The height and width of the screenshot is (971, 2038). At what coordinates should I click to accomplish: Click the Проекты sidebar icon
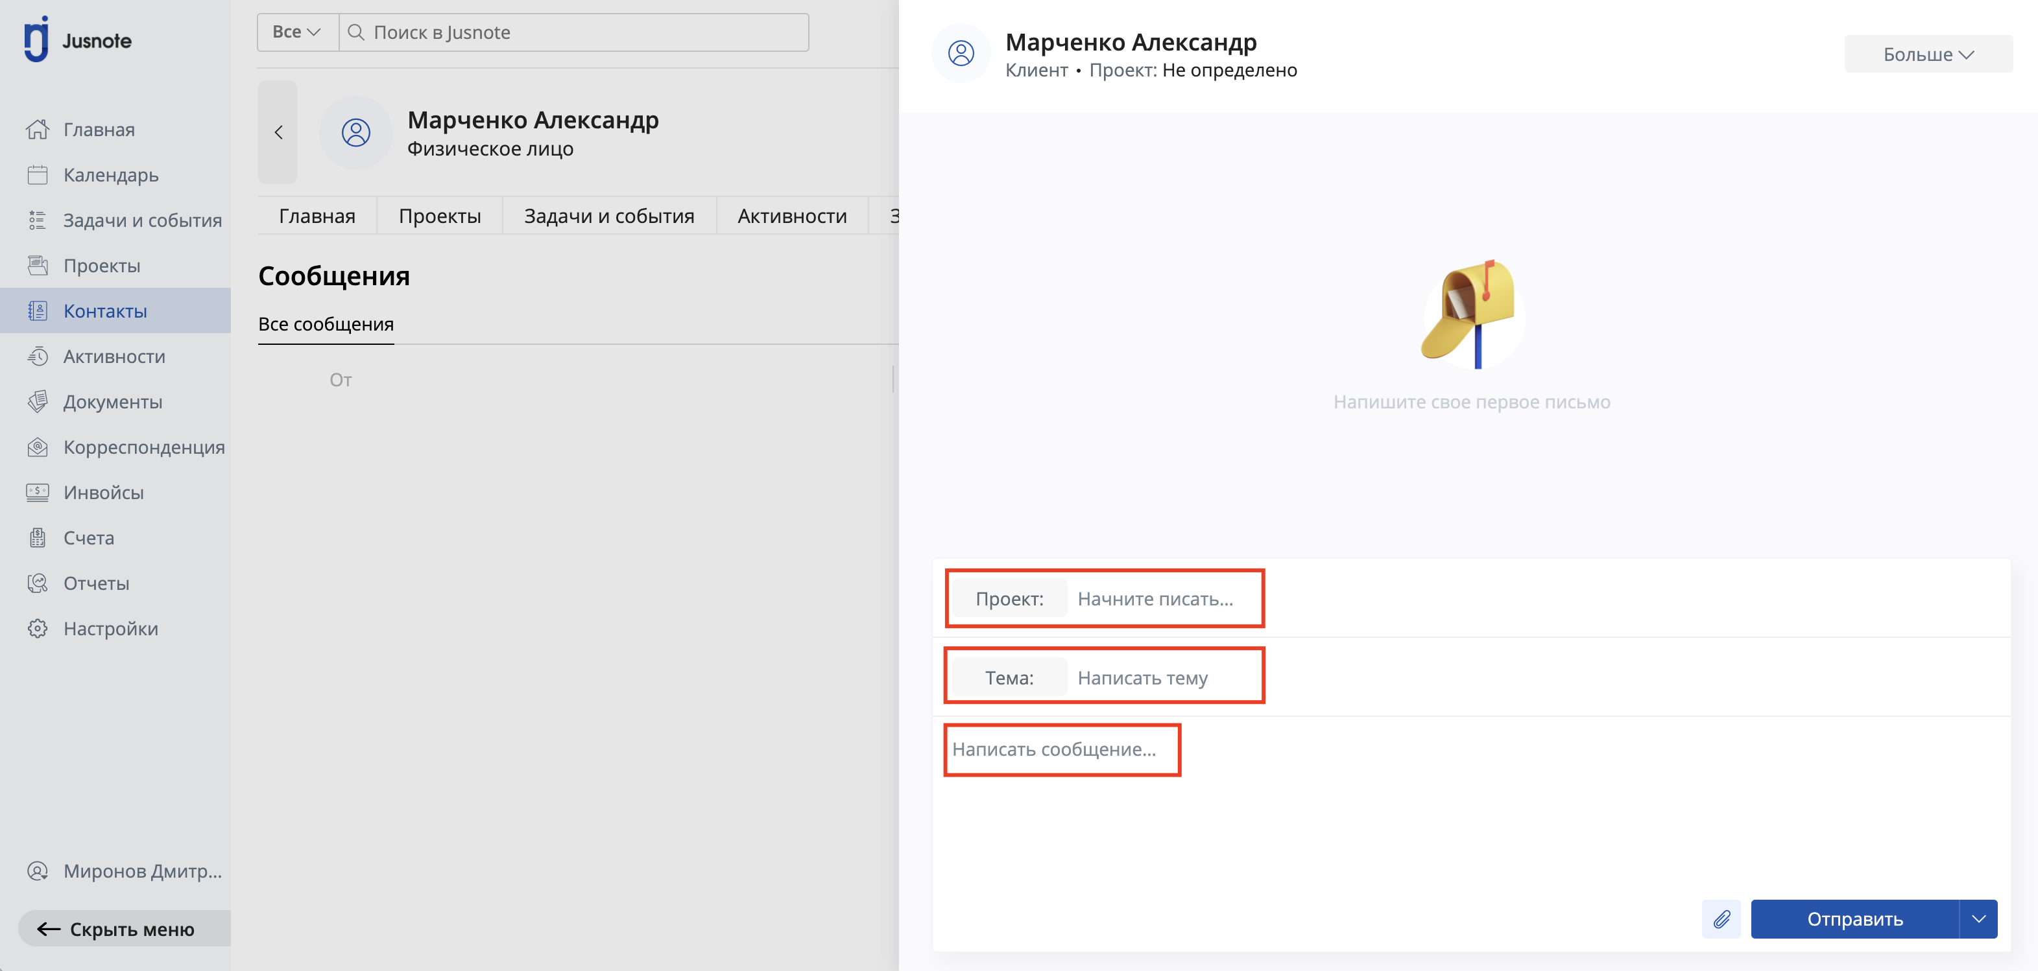click(37, 266)
